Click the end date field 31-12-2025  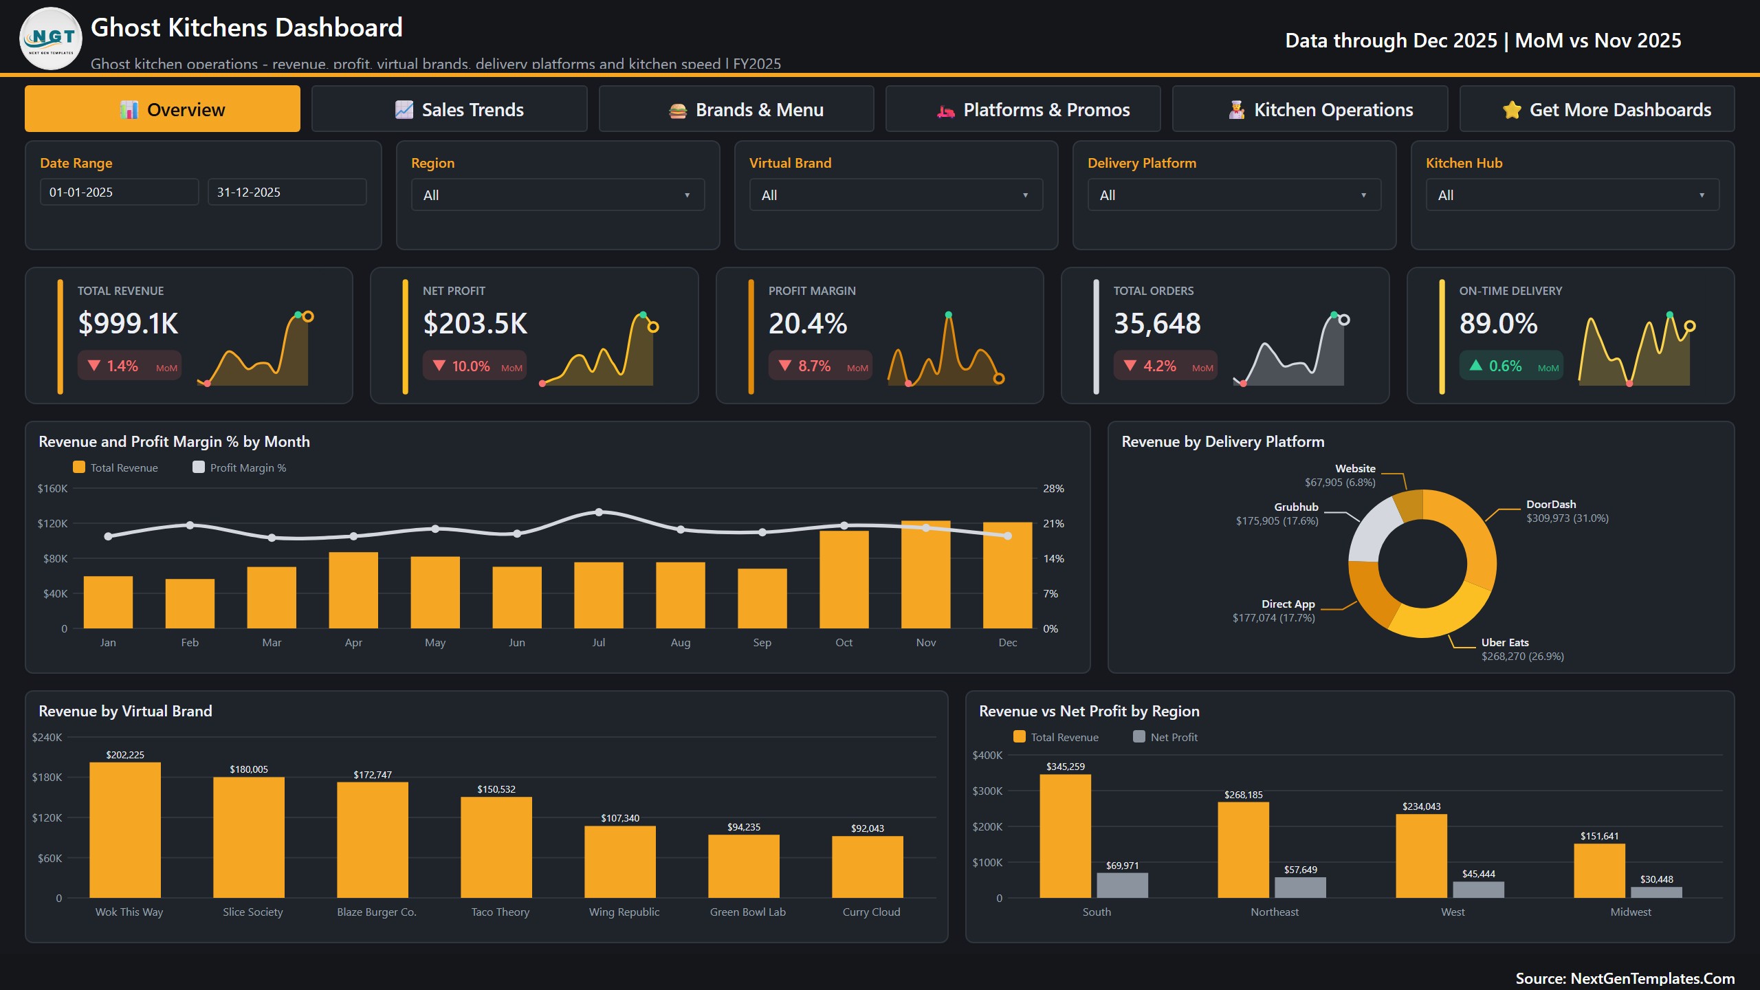tap(287, 192)
